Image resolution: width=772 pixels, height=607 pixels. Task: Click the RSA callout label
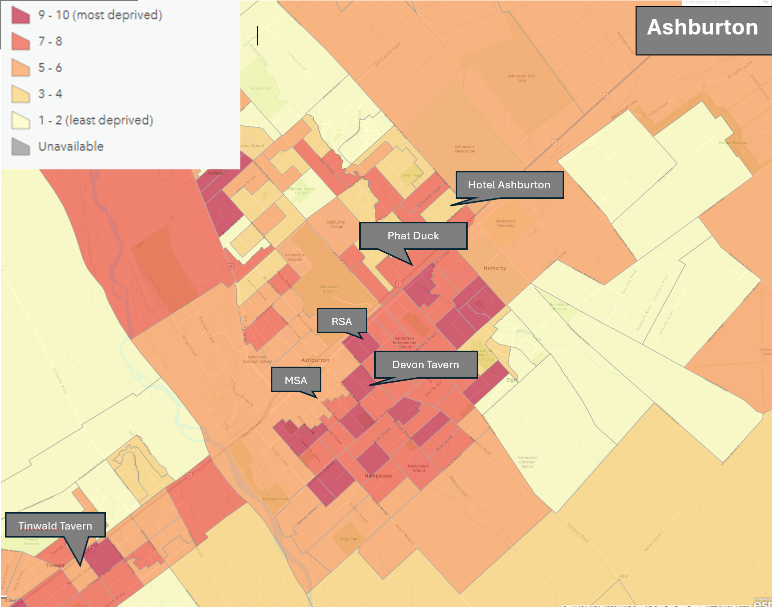[342, 321]
